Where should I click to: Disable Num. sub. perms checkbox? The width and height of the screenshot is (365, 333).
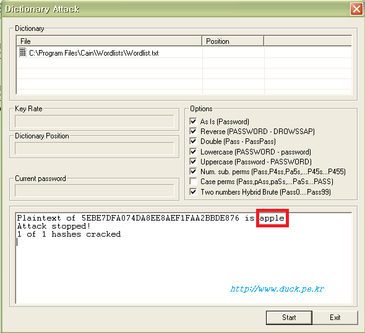click(193, 171)
